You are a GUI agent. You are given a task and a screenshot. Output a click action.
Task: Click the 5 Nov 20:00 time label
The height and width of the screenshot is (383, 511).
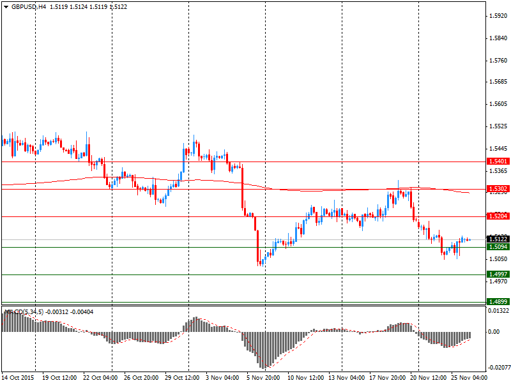coord(263,378)
